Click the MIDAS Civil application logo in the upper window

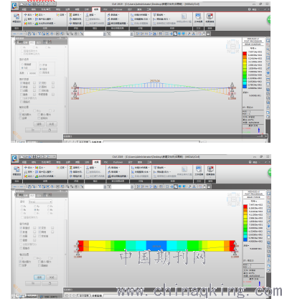click(14, 6)
